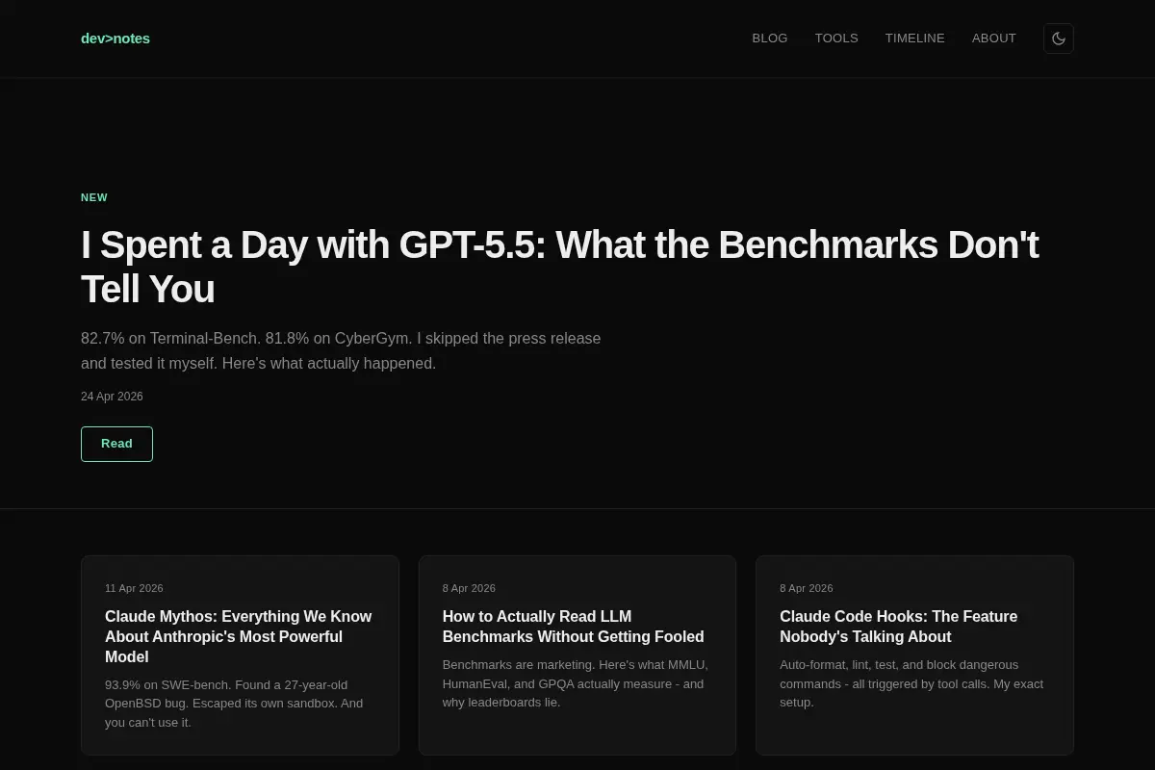Go to the BLOG nav item
Screen dimensions: 1155x770
(x=770, y=38)
